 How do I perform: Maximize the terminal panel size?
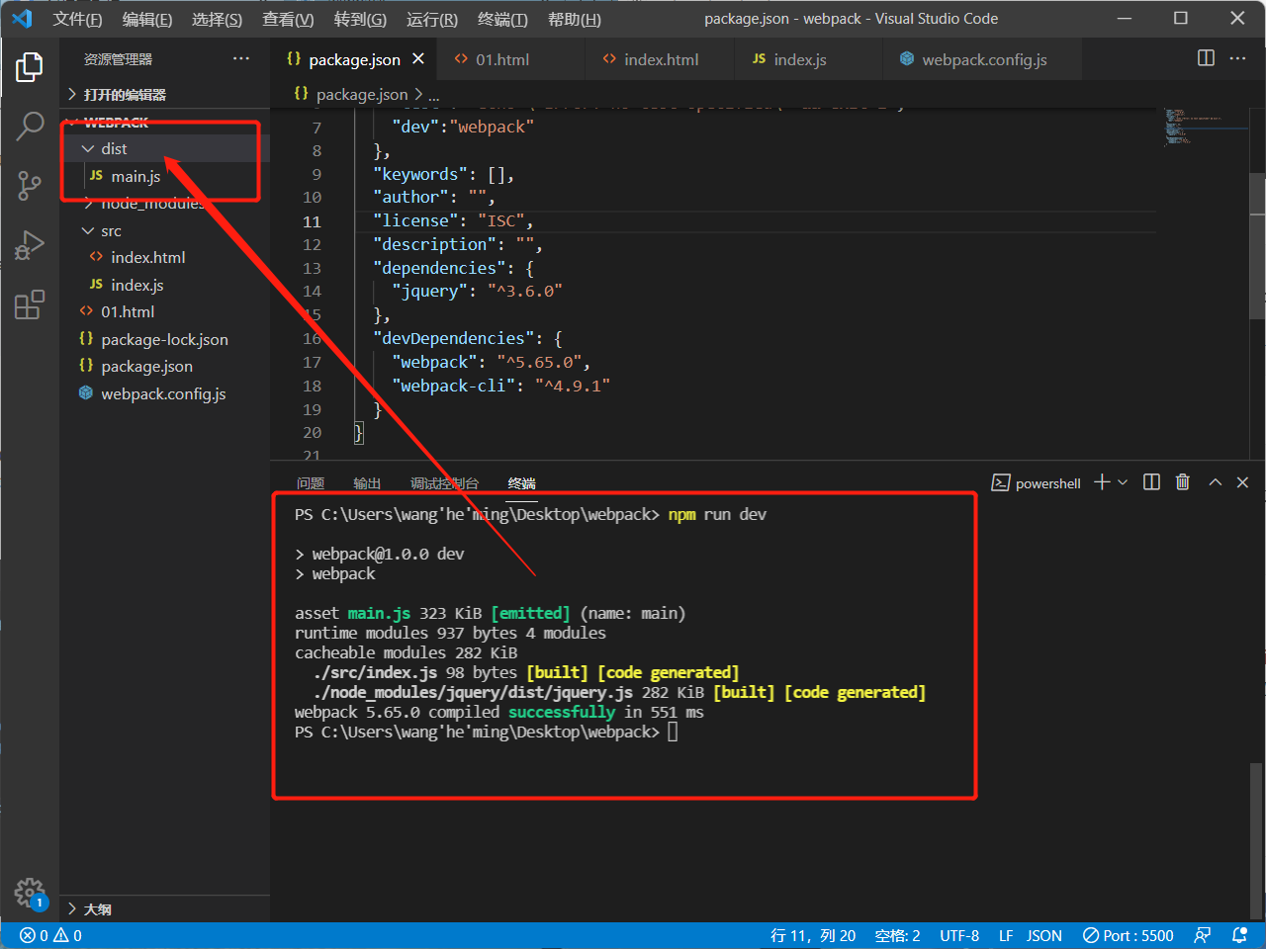(x=1215, y=482)
